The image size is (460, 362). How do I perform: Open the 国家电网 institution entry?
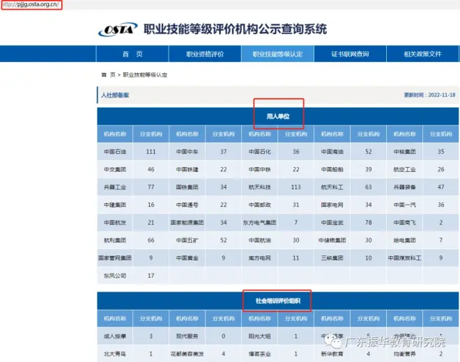pyautogui.click(x=332, y=205)
